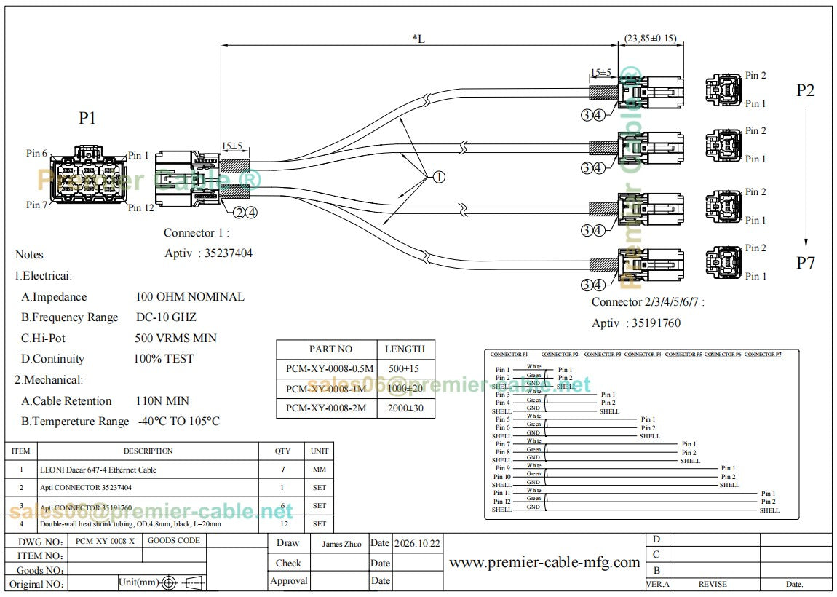
Task: Click the *L length dimension label
Action: (x=418, y=39)
